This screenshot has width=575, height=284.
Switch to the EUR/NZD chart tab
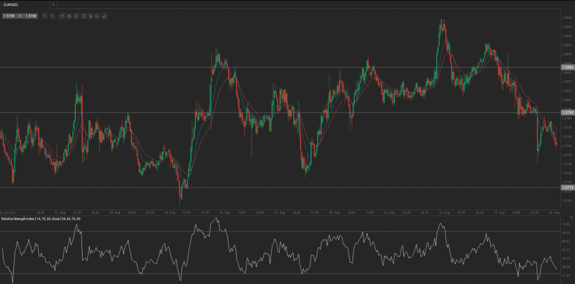coord(11,4)
